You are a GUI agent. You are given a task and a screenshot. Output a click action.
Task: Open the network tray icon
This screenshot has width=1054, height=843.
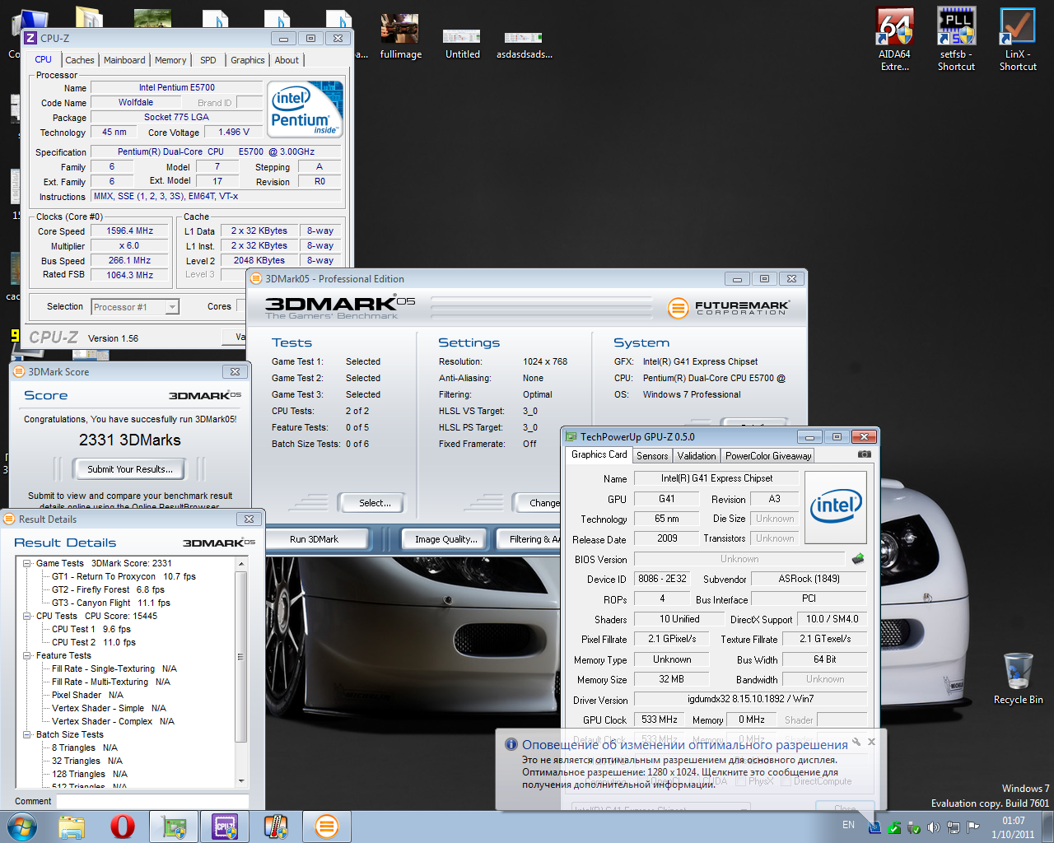(x=953, y=827)
